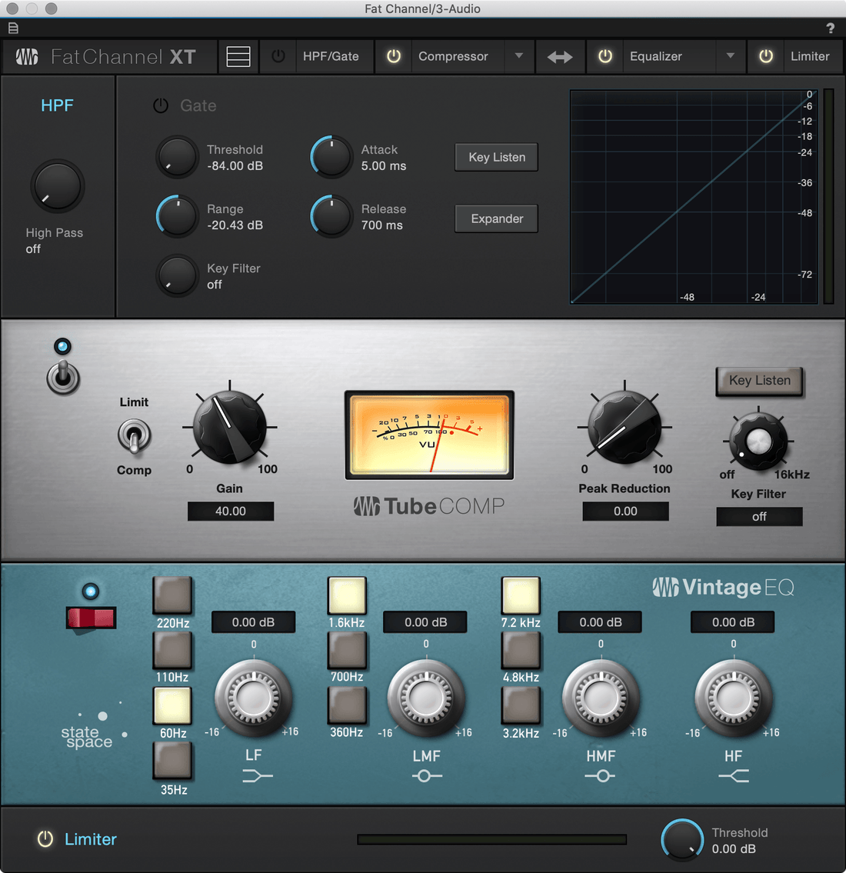Viewport: 846px width, 873px height.
Task: Click the Expander button in the Gate section
Action: click(x=496, y=218)
